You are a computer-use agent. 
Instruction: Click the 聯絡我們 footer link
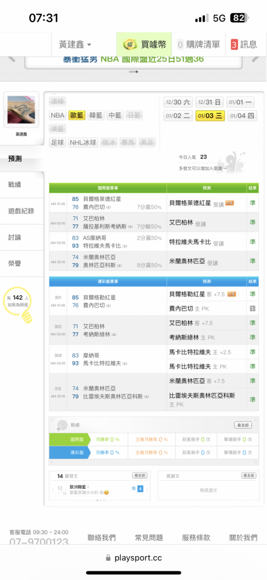(x=102, y=538)
